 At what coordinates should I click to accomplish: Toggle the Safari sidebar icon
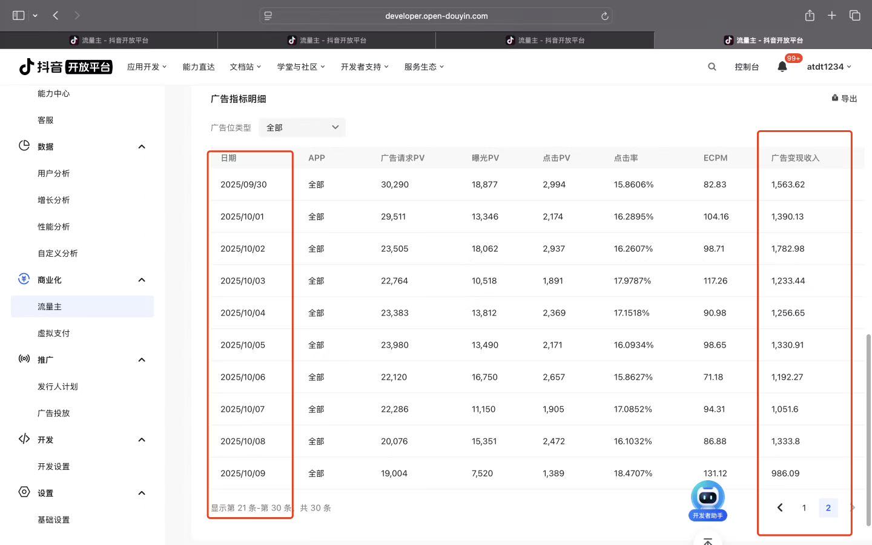[19, 16]
